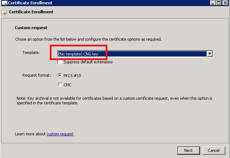Close the Certificate Enrollment dialog

click(225, 3)
